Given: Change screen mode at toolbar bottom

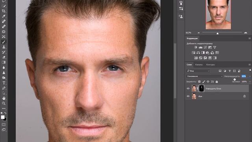Looking at the screenshot, I should pyautogui.click(x=4, y=130).
